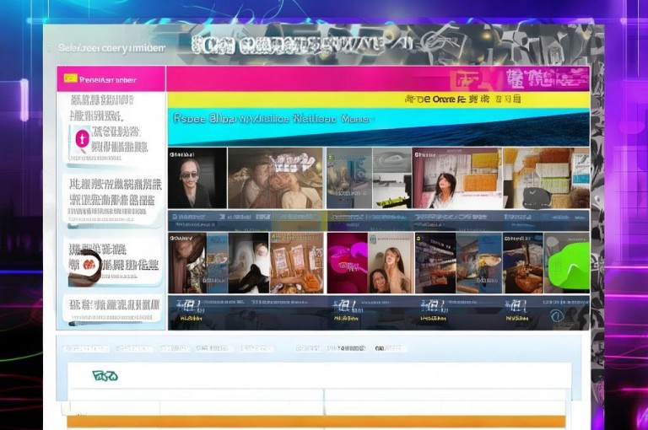
Task: Click the yellow icon in pink sidebar header
Action: pyautogui.click(x=70, y=78)
